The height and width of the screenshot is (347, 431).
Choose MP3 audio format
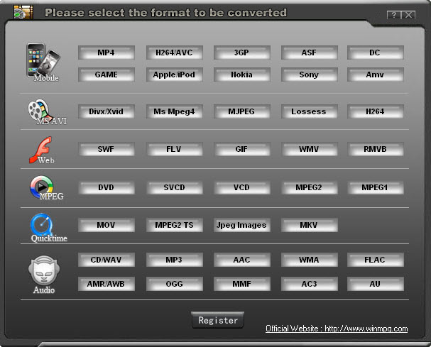pyautogui.click(x=174, y=260)
